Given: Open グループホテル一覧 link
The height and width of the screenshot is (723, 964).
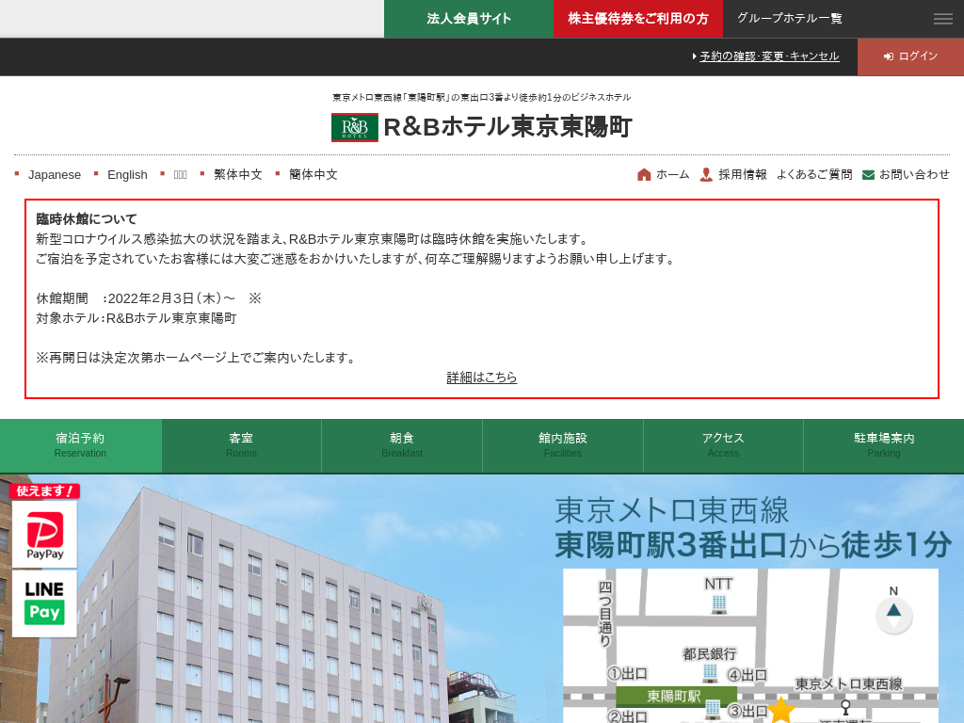Looking at the screenshot, I should pos(790,19).
